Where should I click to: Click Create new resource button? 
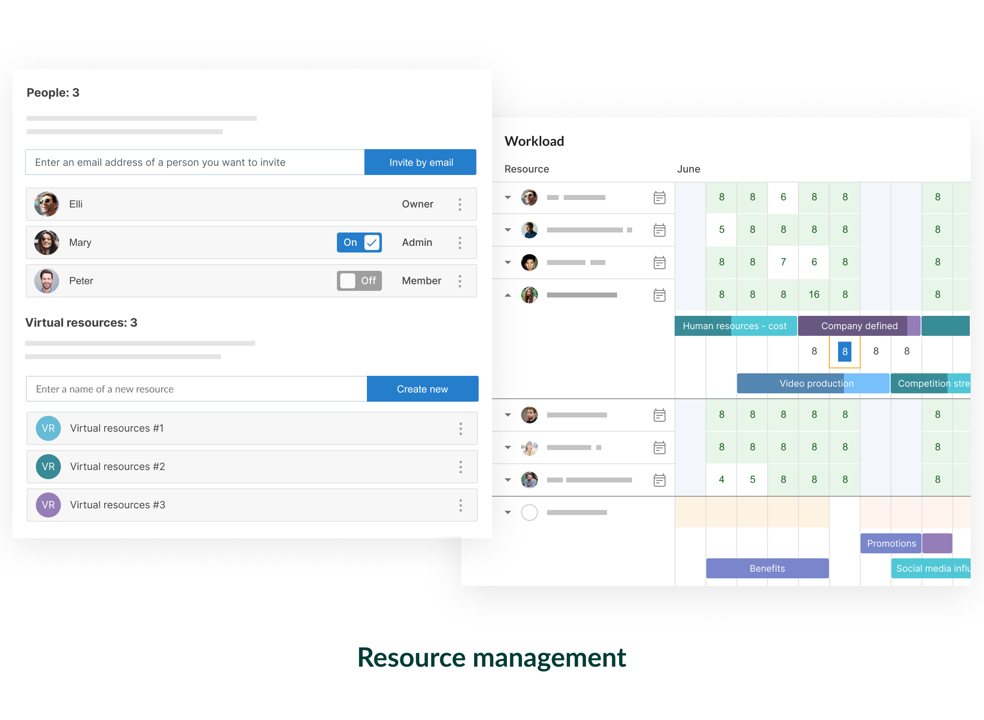click(422, 389)
